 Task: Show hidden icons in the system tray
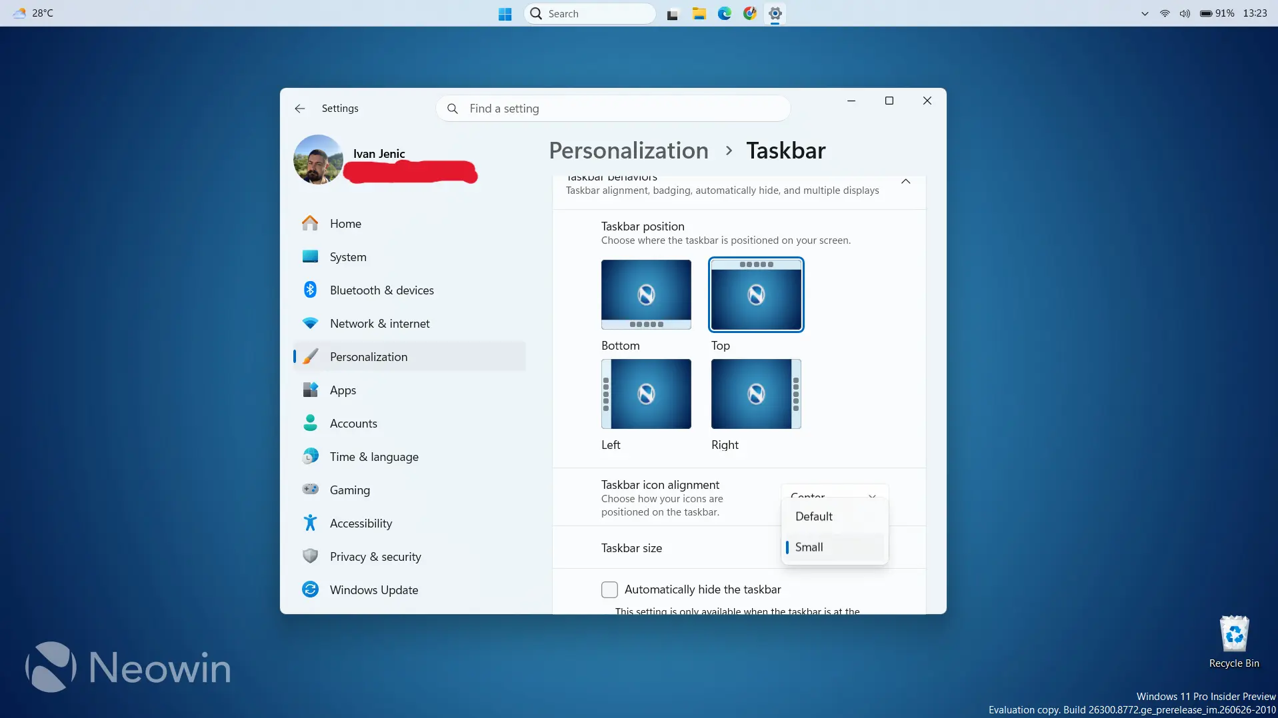[1145, 13]
